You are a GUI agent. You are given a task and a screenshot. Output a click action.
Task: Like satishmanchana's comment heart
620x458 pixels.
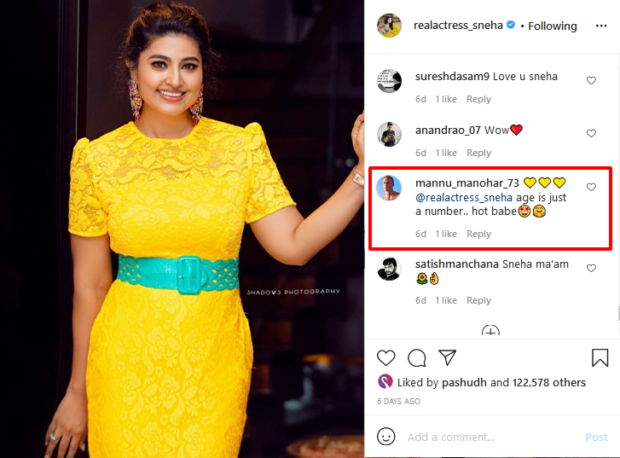coord(591,268)
